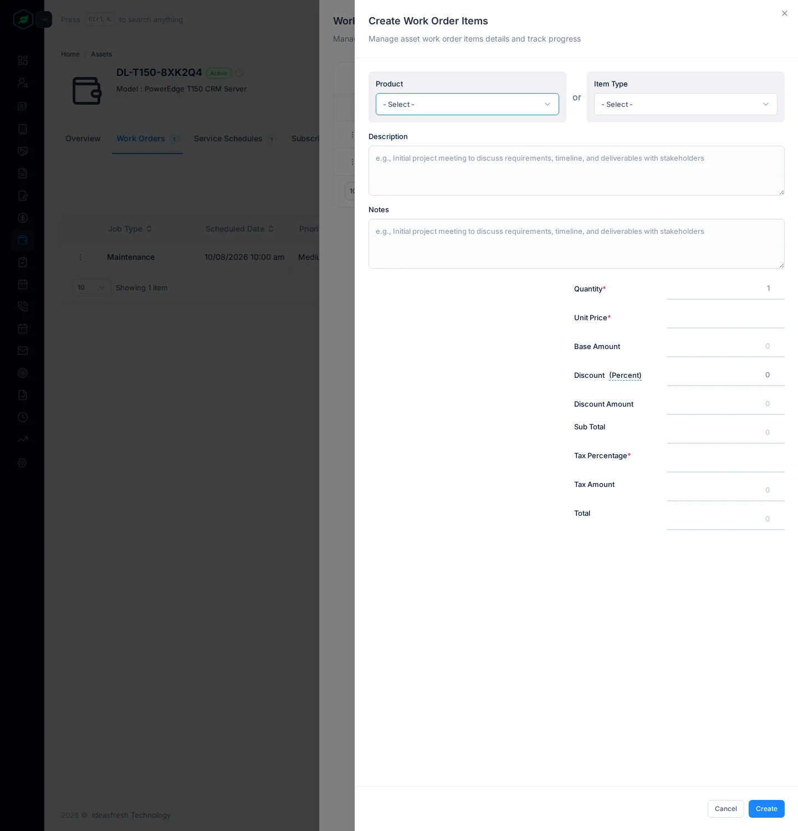Image resolution: width=798 pixels, height=831 pixels.
Task: Click the info icon beside Active badge
Action: pos(239,73)
